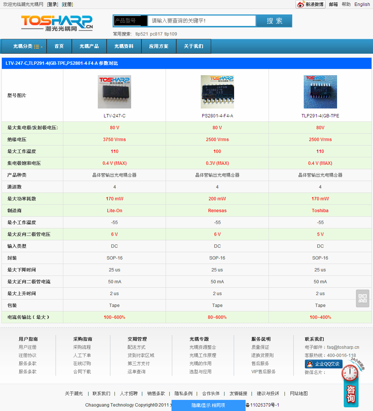This screenshot has width=373, height=411.
Task: Open the Sina Weibo icon button
Action: coord(311,4)
